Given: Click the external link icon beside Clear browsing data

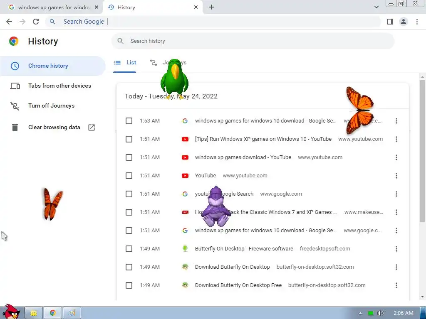Looking at the screenshot, I should 92,127.
